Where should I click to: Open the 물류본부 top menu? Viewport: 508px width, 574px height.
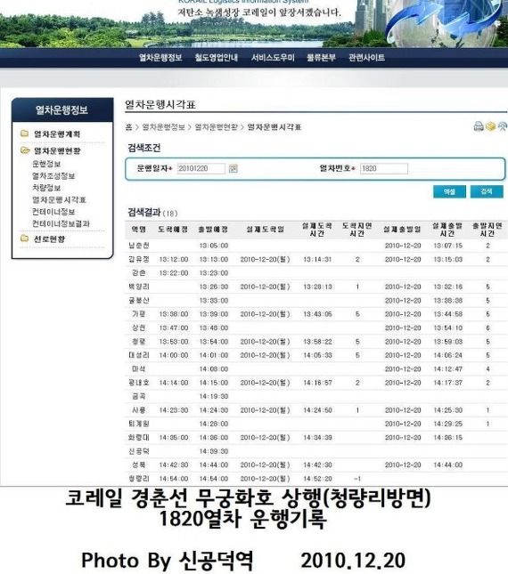pyautogui.click(x=321, y=58)
